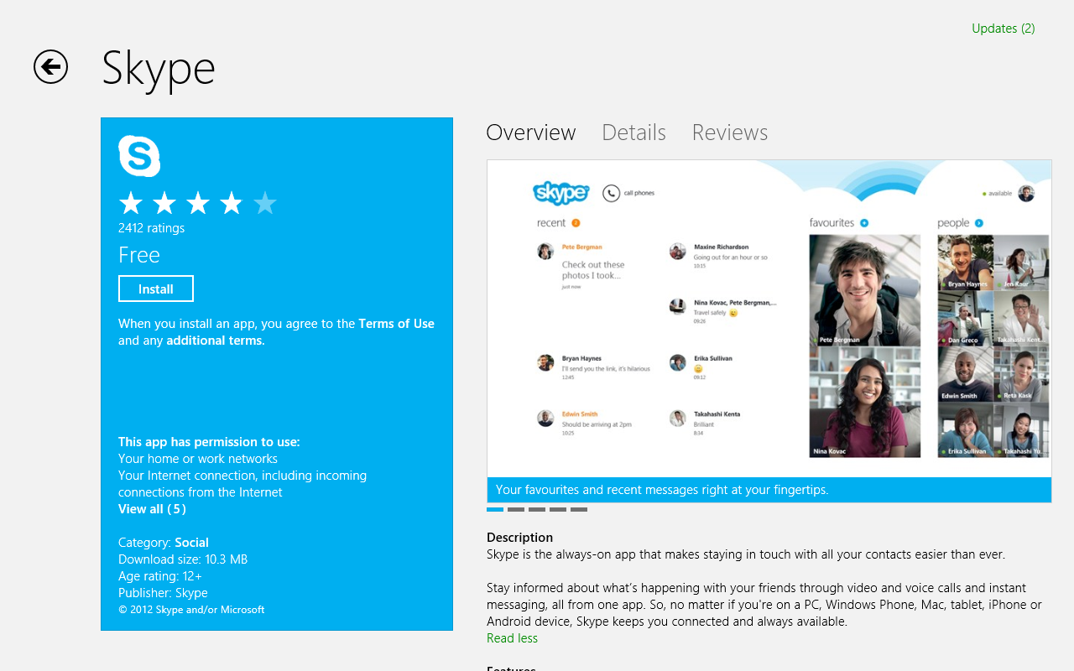The image size is (1074, 671).
Task: Click the Description heading
Action: 519,538
